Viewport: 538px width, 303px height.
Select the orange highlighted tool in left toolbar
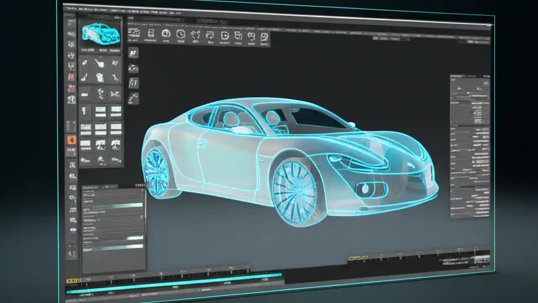tap(71, 141)
